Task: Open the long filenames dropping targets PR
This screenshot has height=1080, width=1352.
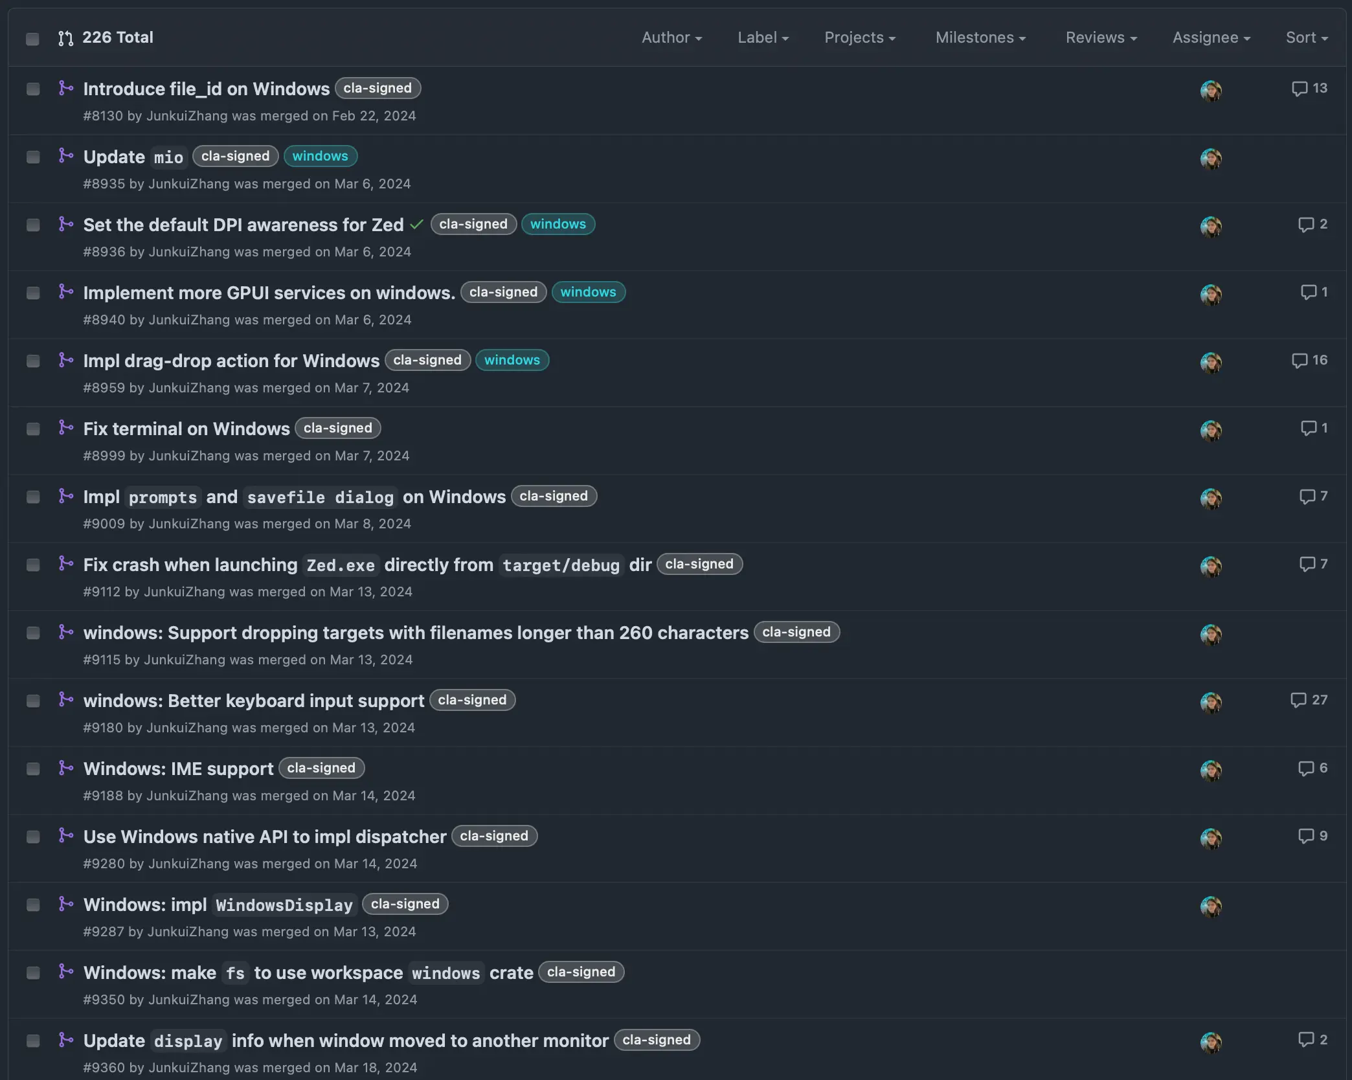Action: pos(416,633)
